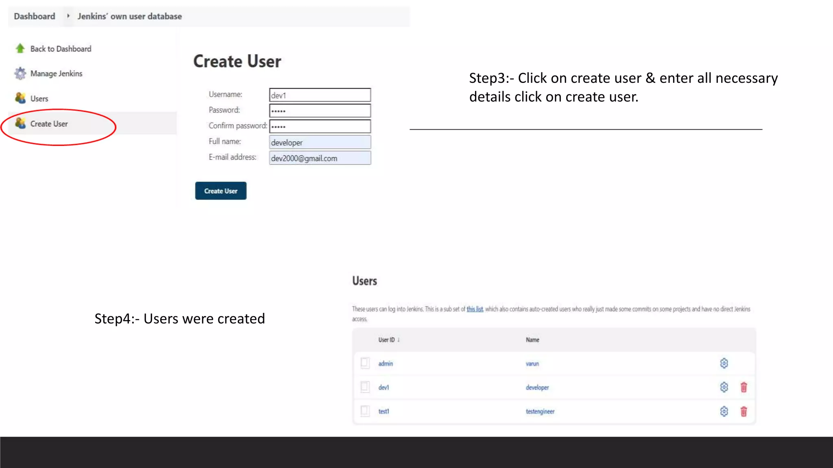Open the Dashboard breadcrumb link
This screenshot has height=468, width=833.
35,16
